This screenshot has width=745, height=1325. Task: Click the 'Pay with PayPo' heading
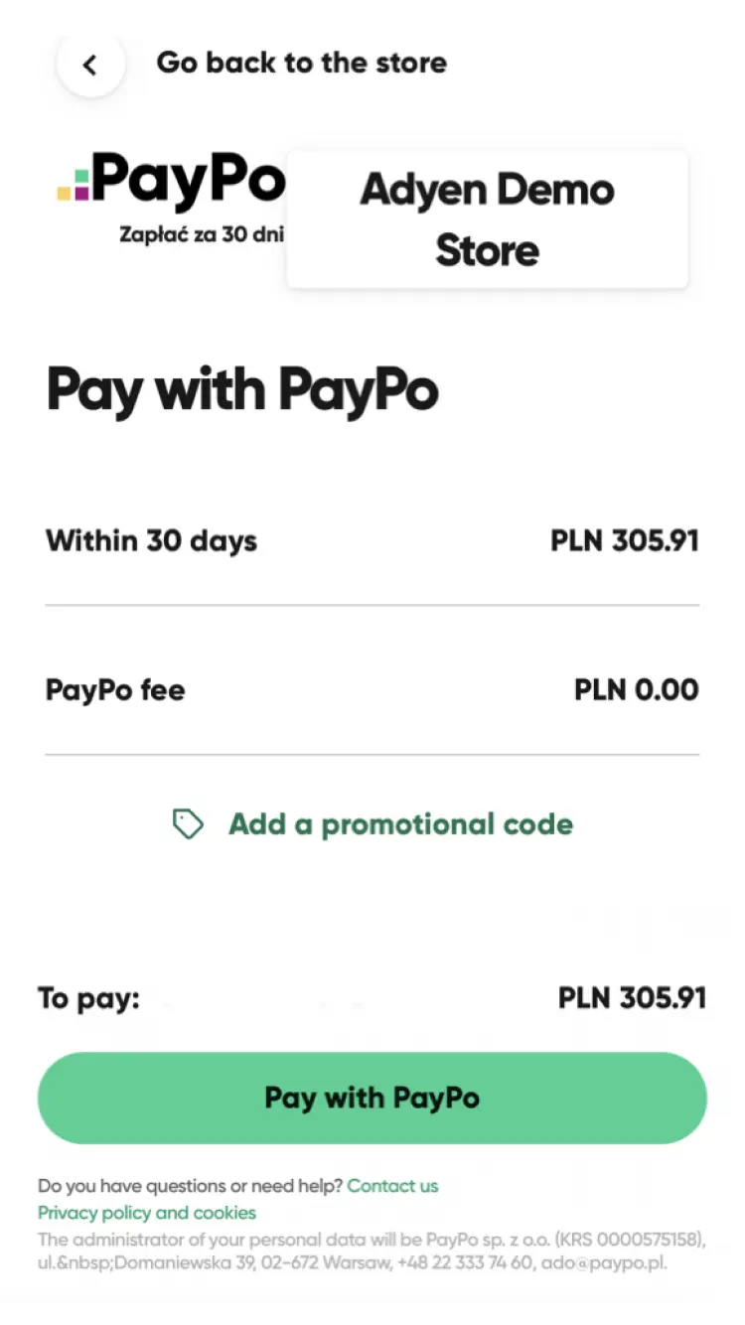[241, 390]
